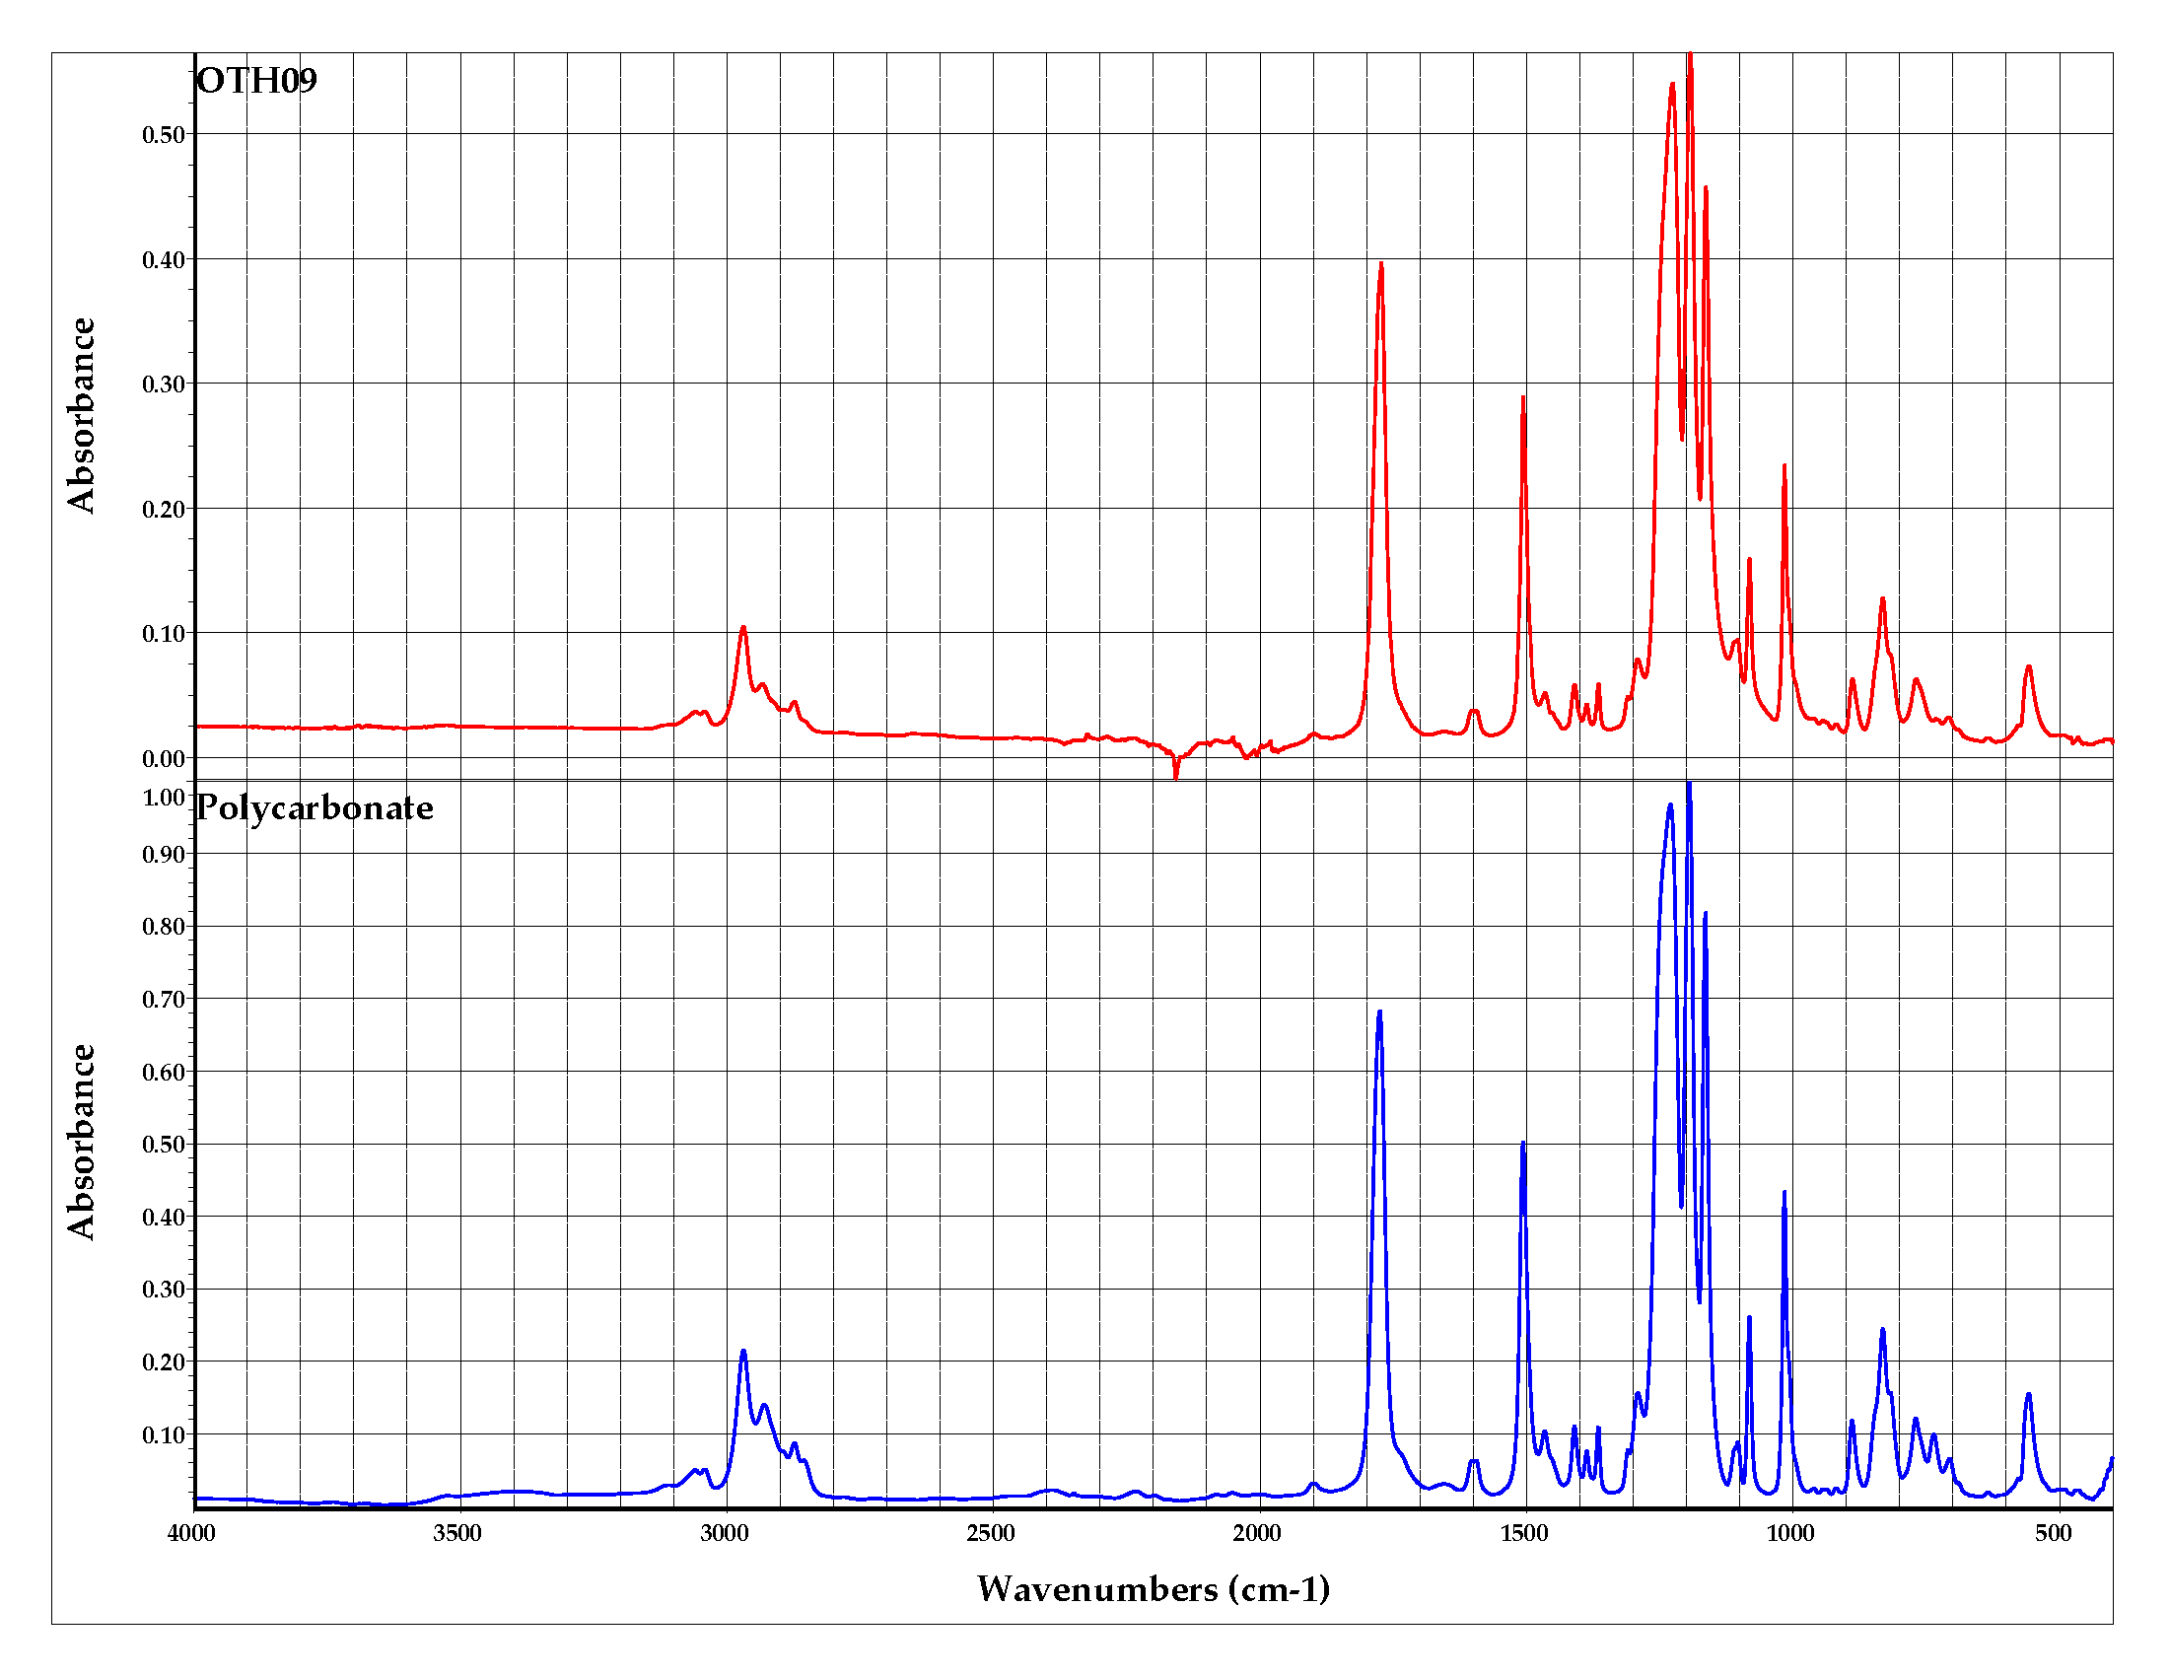Viewport: 2169px width, 1676px height.
Task: Click the 3000 wavenumber tick label
Action: 725,1534
